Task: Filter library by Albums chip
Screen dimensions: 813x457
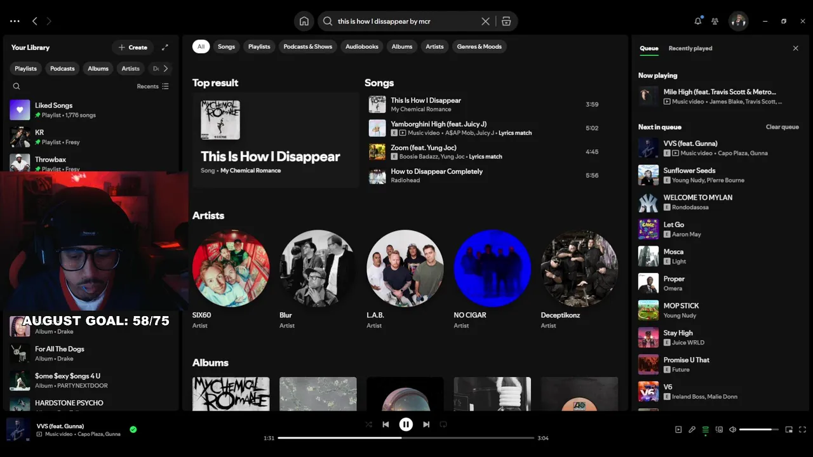Action: coord(98,69)
